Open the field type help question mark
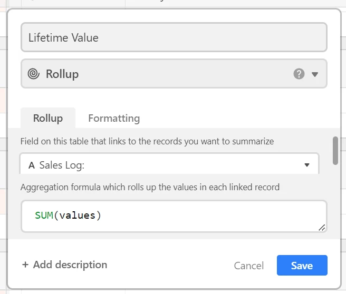This screenshot has height=294, width=346. pyautogui.click(x=299, y=74)
